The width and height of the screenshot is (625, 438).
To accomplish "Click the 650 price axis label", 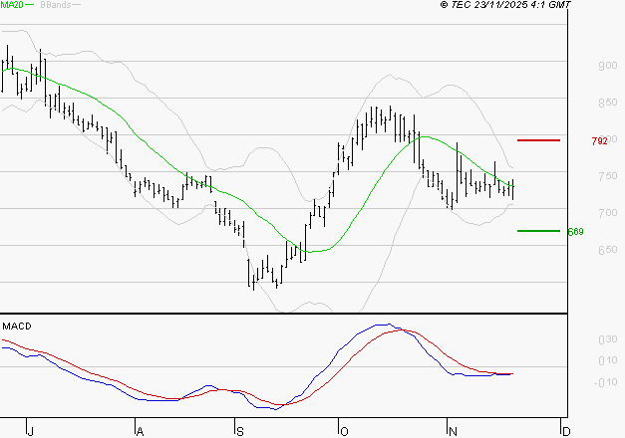I will click(x=607, y=250).
